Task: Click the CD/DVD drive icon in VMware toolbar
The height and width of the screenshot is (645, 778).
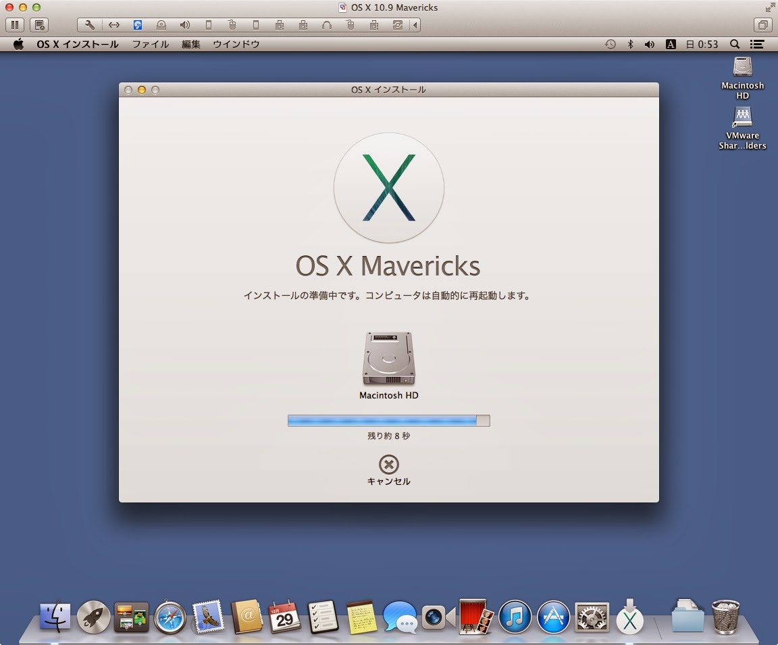Action: click(161, 25)
